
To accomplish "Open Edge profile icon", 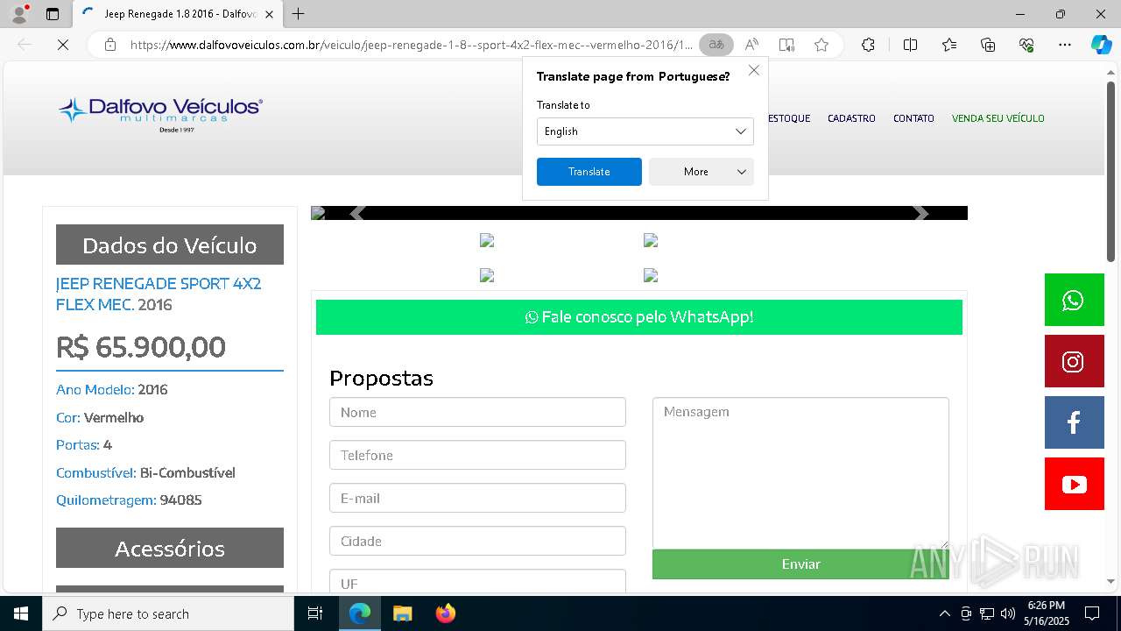I will [19, 14].
